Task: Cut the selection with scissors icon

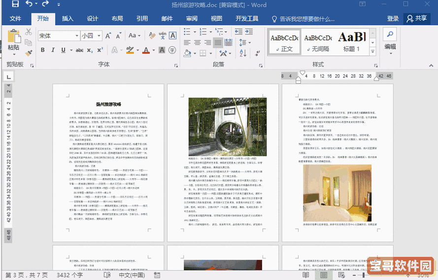Action: click(x=28, y=31)
